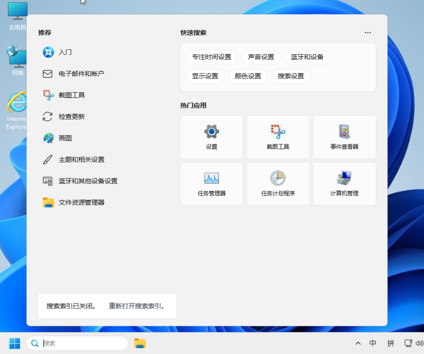
Task: Click the 设置 tile in 热门应用
Action: click(x=212, y=137)
